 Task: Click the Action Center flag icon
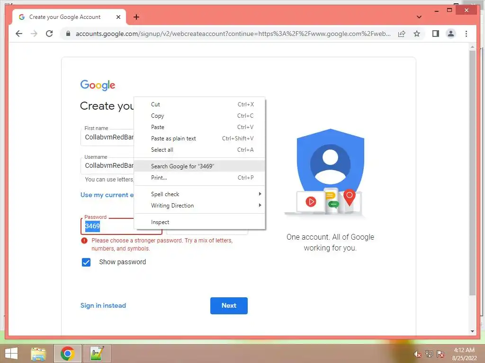click(440, 354)
